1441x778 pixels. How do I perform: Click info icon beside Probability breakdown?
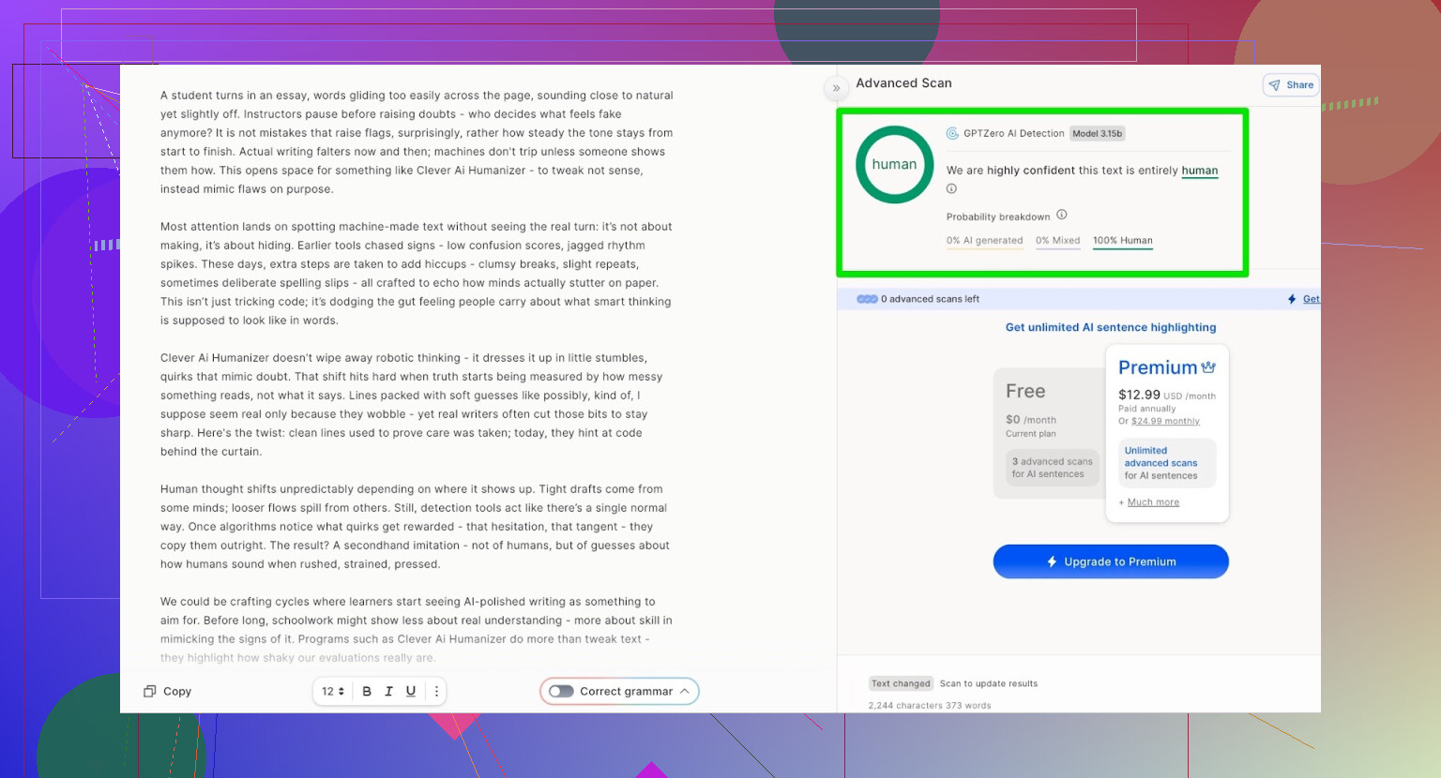pyautogui.click(x=1062, y=215)
